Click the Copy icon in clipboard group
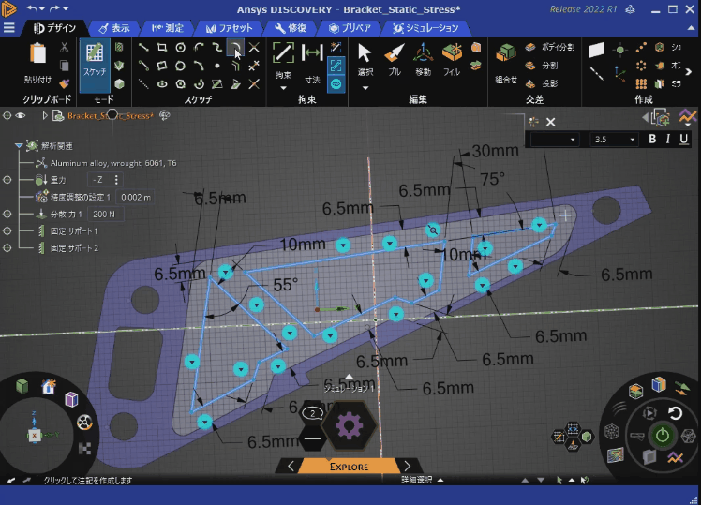The width and height of the screenshot is (701, 505). click(x=64, y=66)
